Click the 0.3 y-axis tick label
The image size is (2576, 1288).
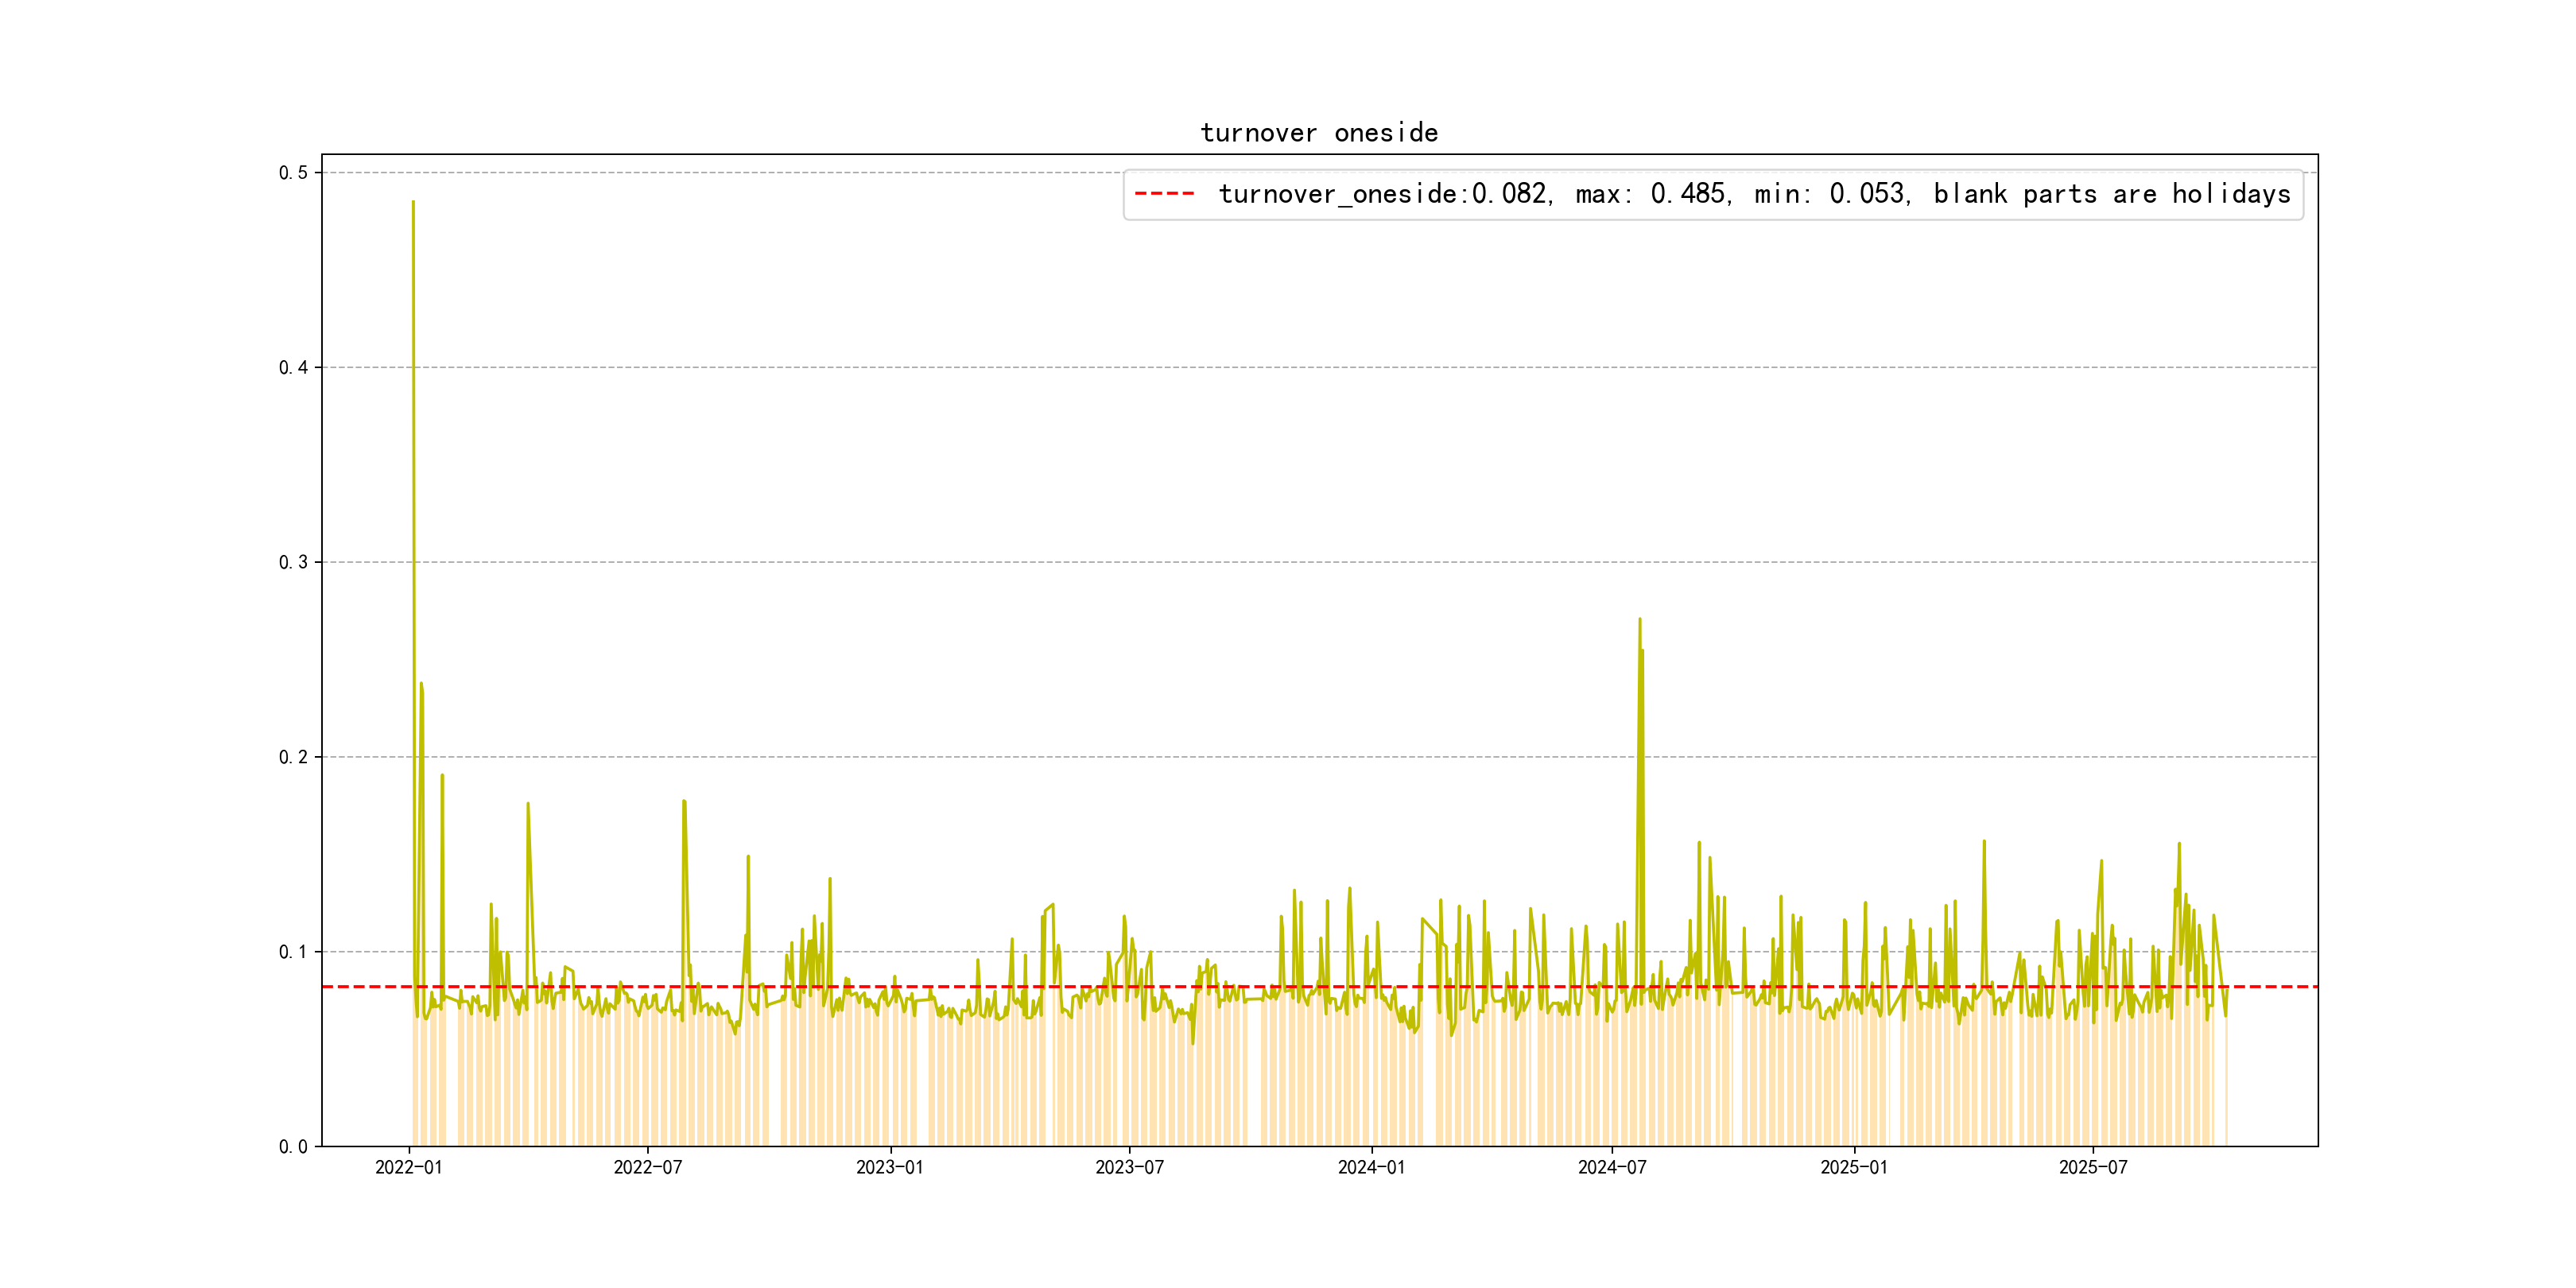tap(293, 562)
